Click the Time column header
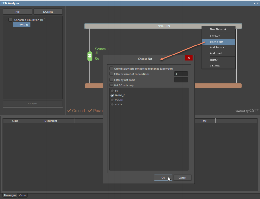 pyautogui.click(x=204, y=121)
